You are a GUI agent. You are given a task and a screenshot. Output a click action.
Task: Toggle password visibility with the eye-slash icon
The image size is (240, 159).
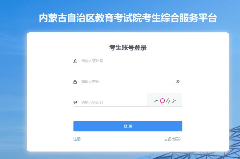(x=178, y=81)
